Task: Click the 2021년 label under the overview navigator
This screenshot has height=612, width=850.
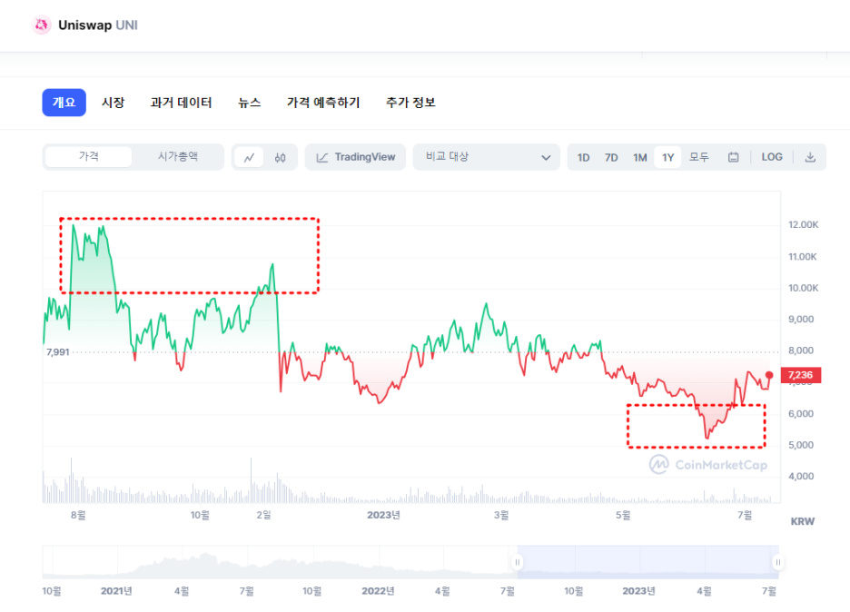Action: (116, 591)
